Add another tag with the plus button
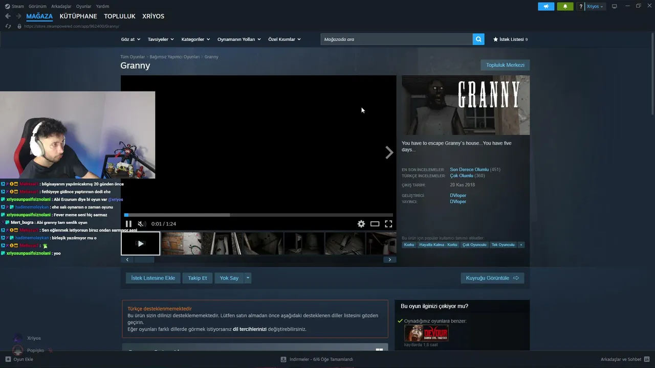The width and height of the screenshot is (655, 368). click(521, 245)
